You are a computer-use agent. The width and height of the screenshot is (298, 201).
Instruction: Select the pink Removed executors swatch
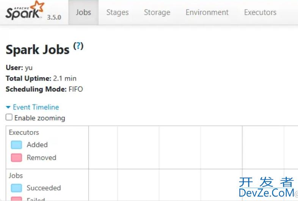click(x=16, y=158)
